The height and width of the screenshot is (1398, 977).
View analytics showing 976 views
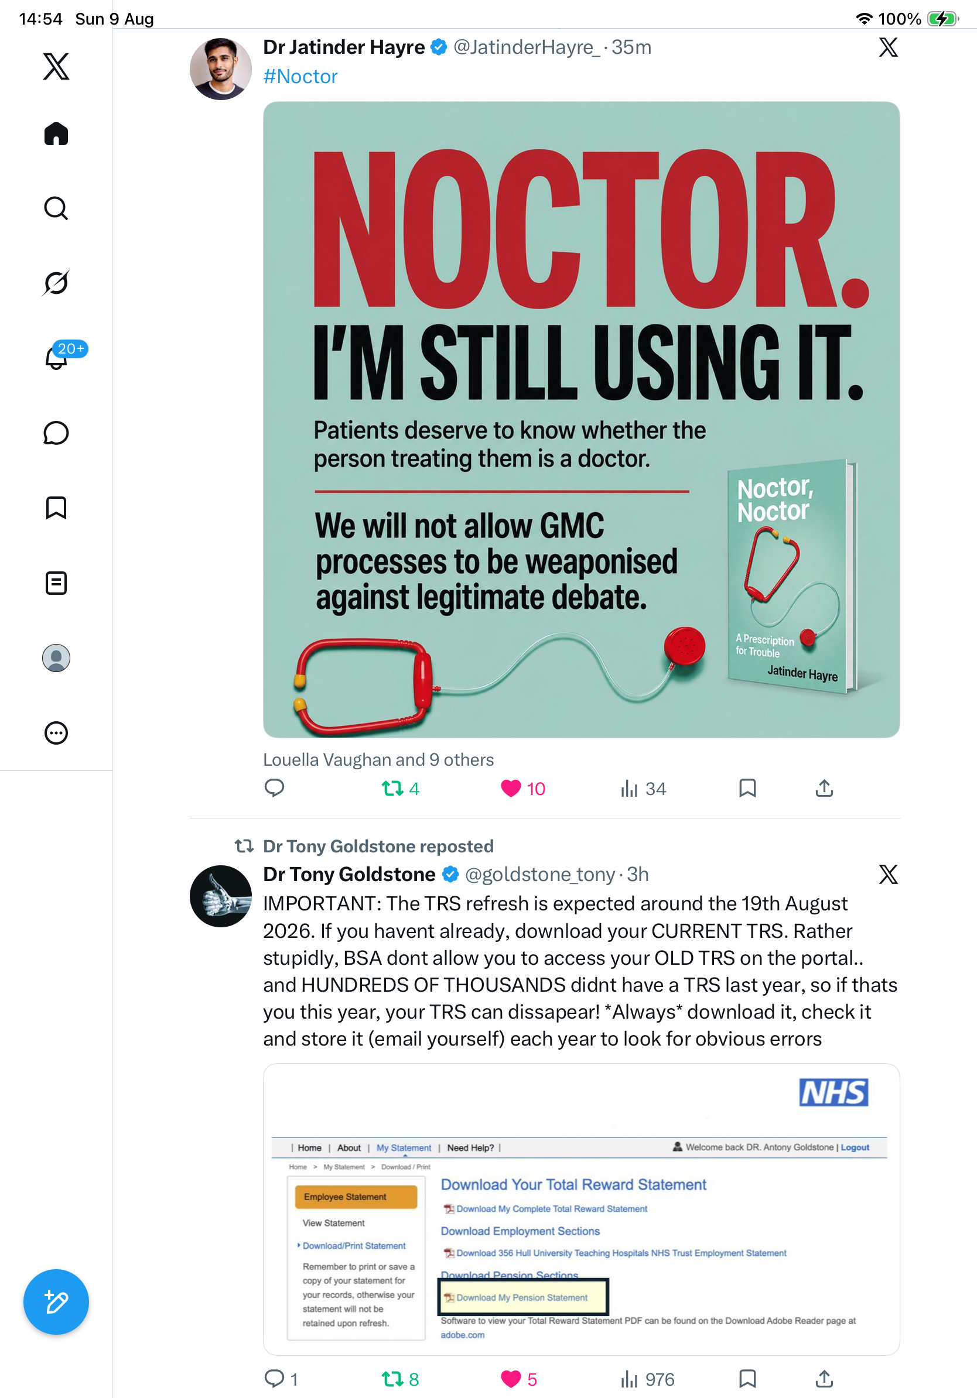coord(647,1379)
